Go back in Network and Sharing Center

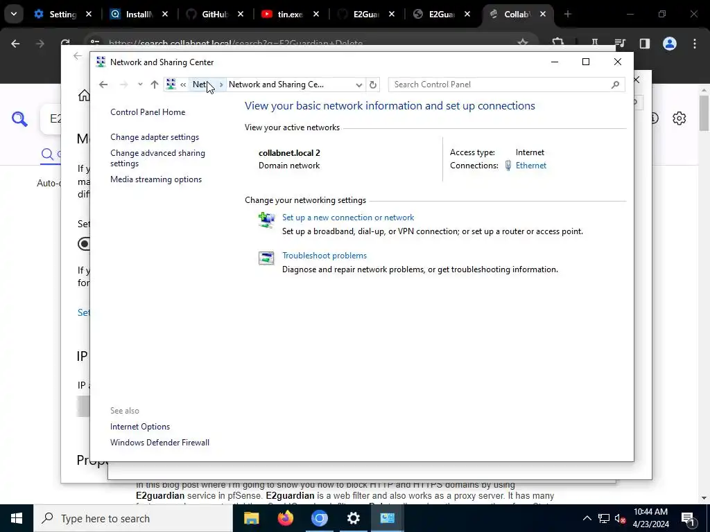[x=103, y=85]
